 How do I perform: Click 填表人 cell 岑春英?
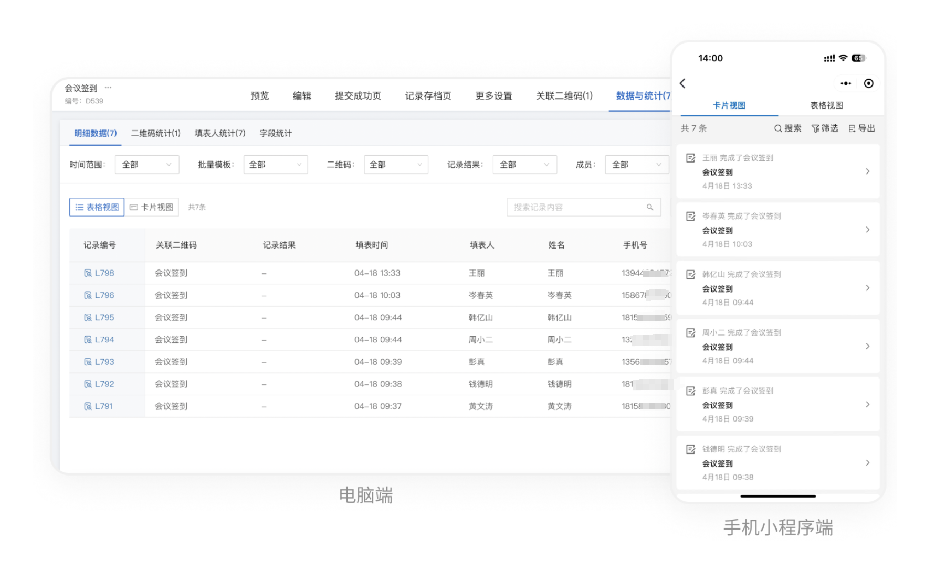[481, 295]
